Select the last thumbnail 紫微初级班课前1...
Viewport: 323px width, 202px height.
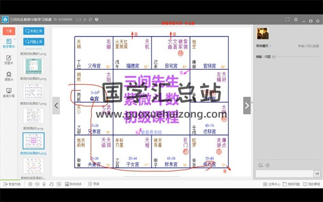pos(33,166)
